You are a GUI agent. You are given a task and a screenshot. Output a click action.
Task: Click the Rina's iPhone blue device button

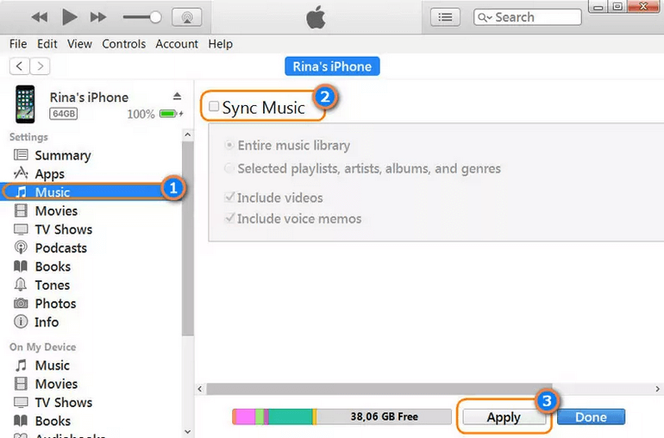coord(332,66)
